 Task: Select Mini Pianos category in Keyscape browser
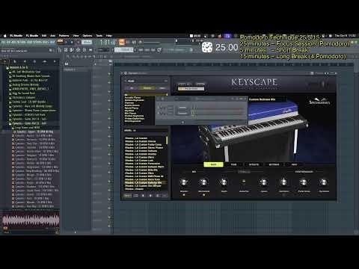click(x=130, y=113)
